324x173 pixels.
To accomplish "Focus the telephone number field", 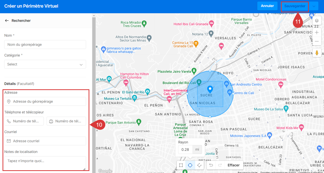I will point(24,121).
